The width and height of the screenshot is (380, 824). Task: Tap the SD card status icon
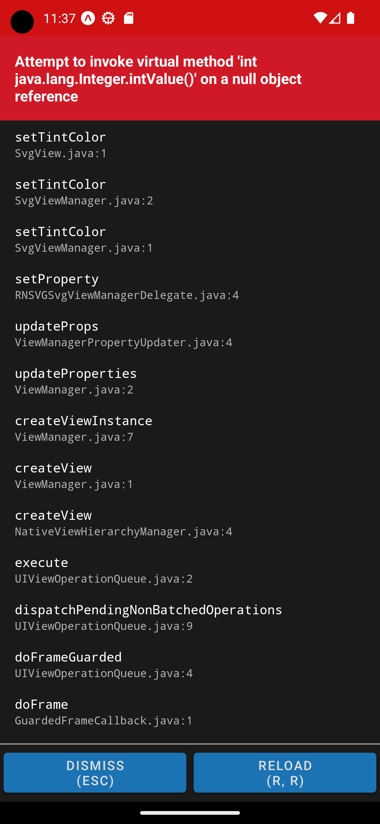(129, 18)
